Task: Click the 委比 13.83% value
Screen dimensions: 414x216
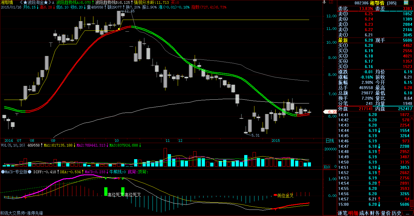Action: (366, 9)
